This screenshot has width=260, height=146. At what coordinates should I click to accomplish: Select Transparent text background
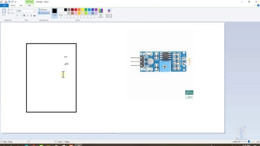pyautogui.click(x=44, y=13)
